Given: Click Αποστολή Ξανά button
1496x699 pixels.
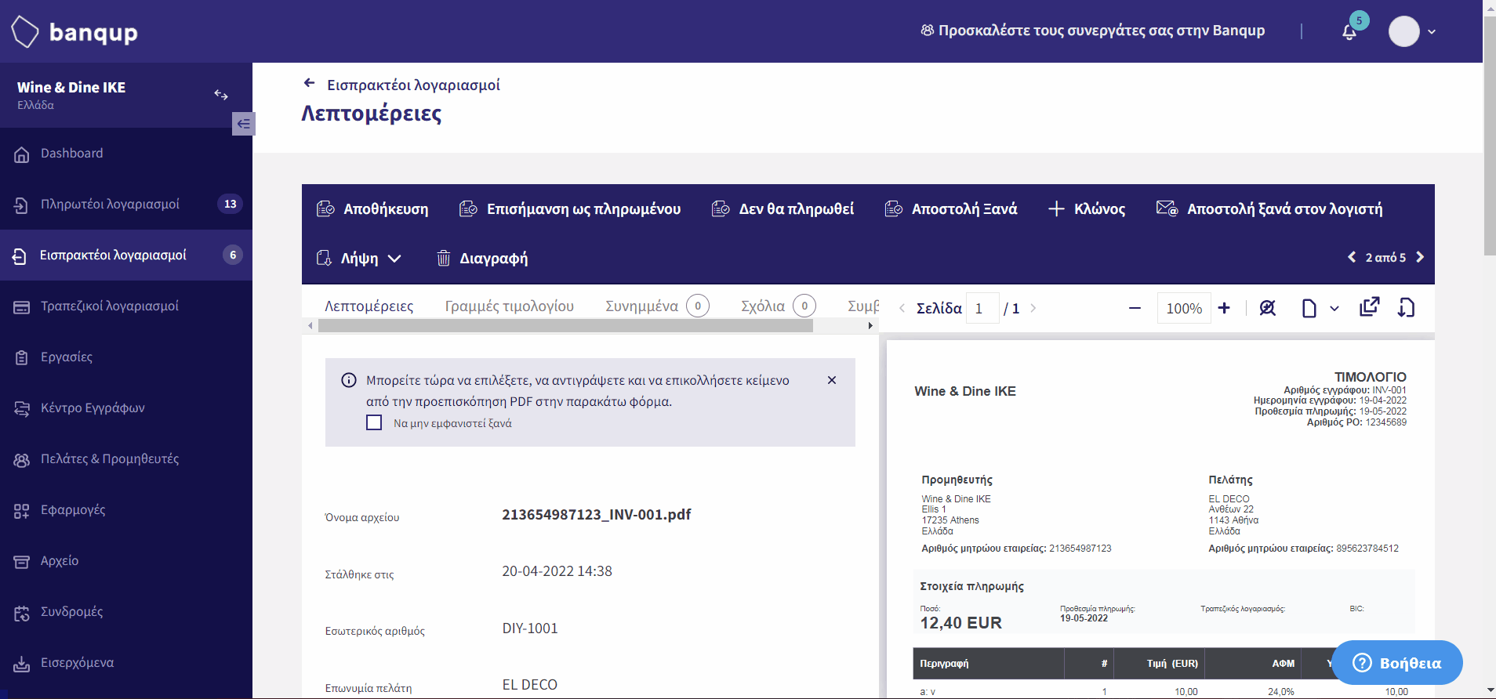Looking at the screenshot, I should point(951,209).
